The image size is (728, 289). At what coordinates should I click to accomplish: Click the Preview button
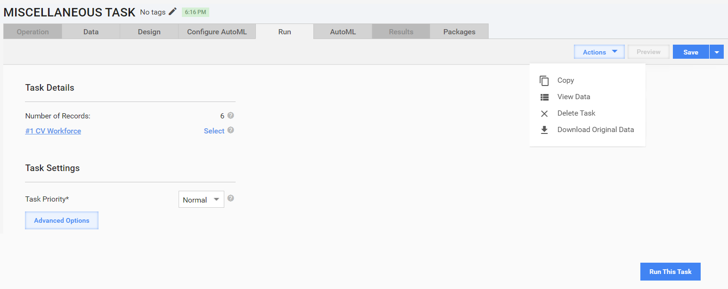click(x=648, y=52)
